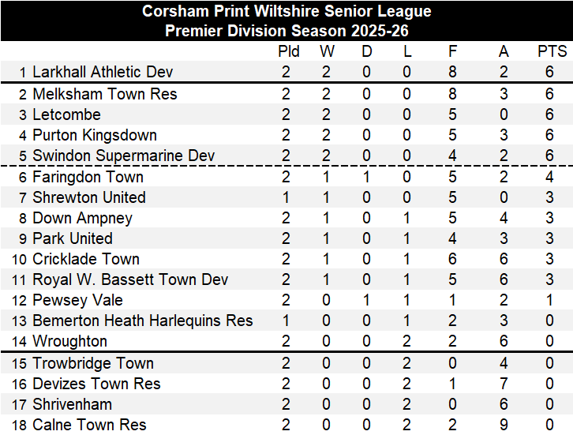
Task: Click the Larkhall Athletic Dev team name
Action: pyautogui.click(x=103, y=73)
